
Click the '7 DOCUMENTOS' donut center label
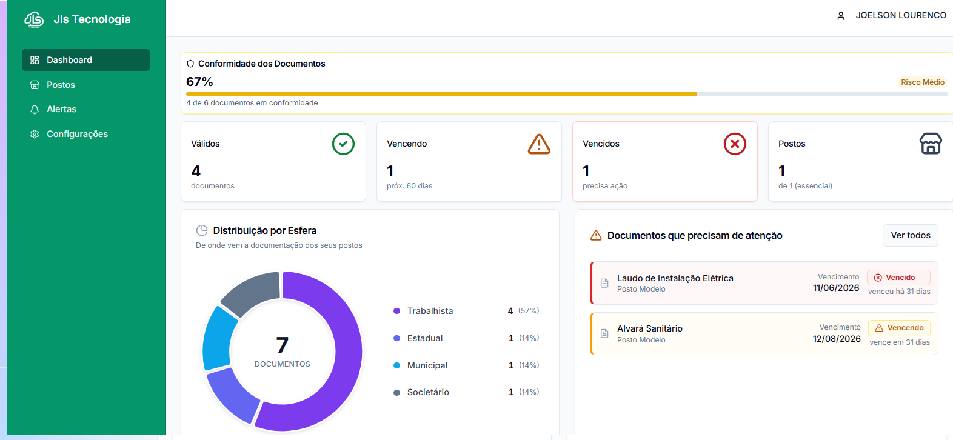pos(283,352)
